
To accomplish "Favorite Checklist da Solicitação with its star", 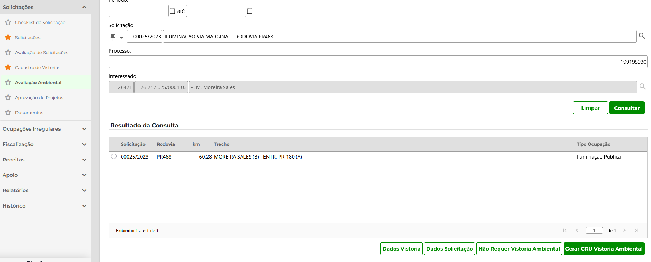I will click(x=8, y=22).
